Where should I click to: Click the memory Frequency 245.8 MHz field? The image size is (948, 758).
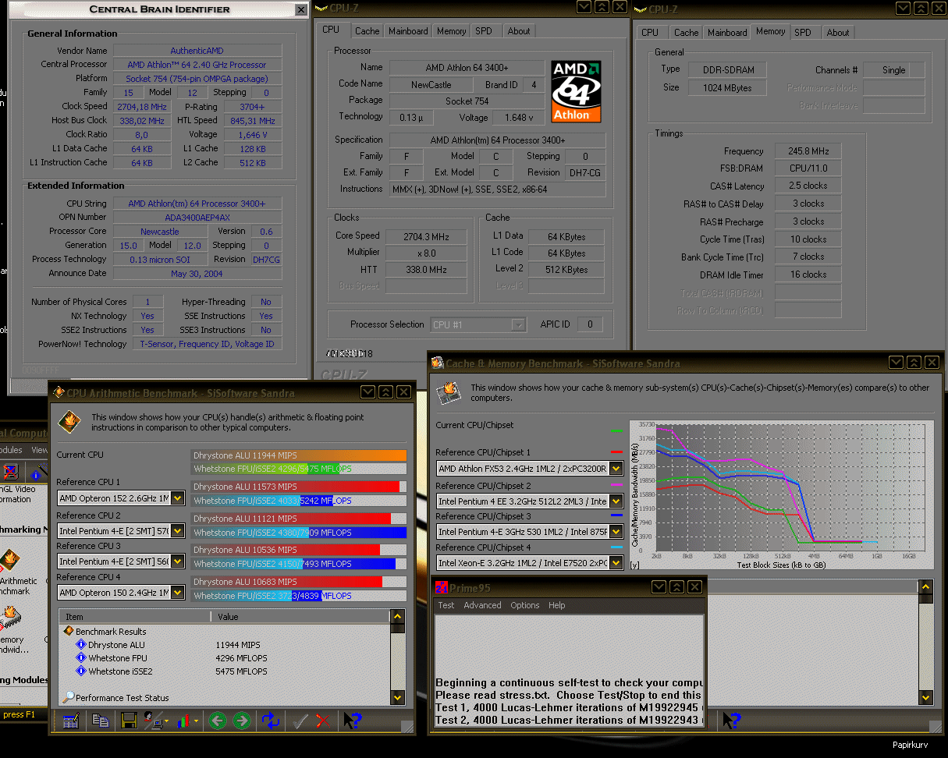click(x=808, y=151)
